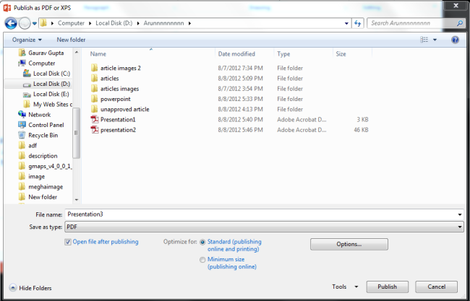Click the File name input field
This screenshot has height=301, width=470.
(x=261, y=214)
